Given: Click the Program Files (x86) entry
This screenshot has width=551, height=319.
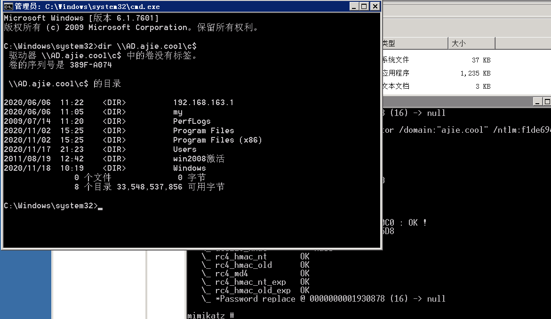Looking at the screenshot, I should [217, 140].
